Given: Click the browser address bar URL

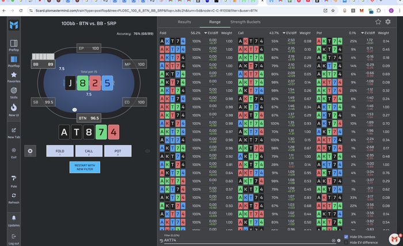Looking at the screenshot, I should 146,10.
